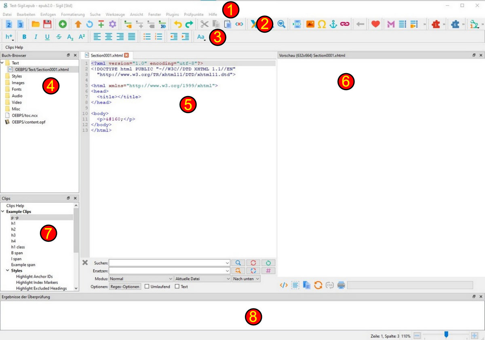
Task: Toggle Bold formatting icon
Action: coord(24,37)
